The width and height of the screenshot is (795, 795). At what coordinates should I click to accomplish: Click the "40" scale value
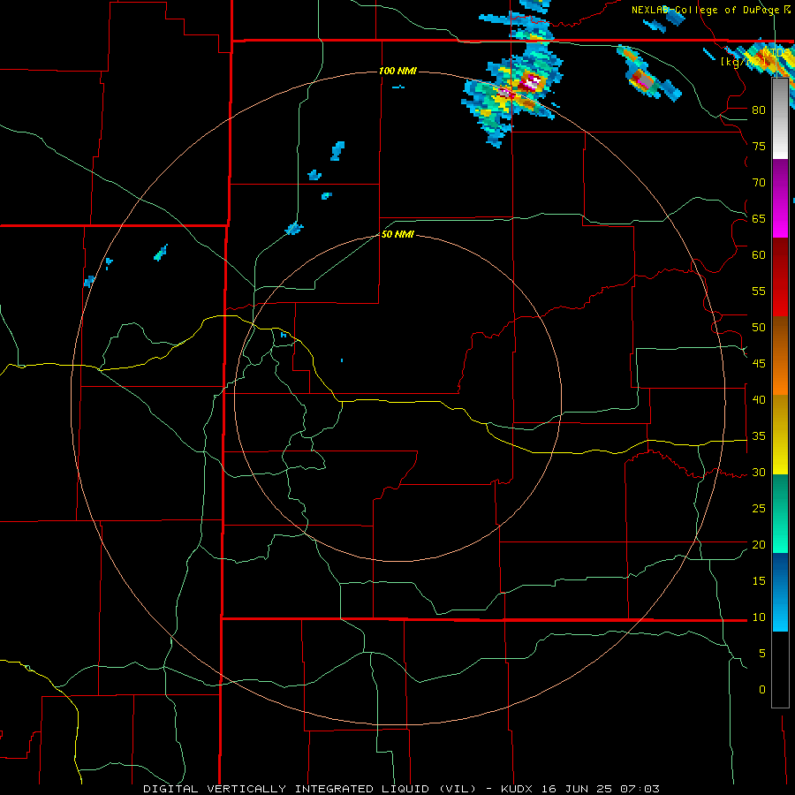pos(759,399)
